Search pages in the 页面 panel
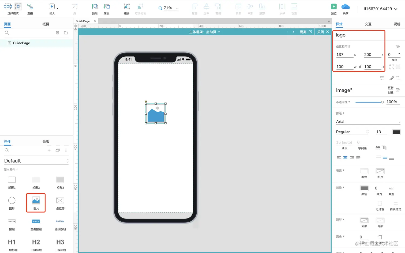The height and width of the screenshot is (253, 405). pos(7,33)
